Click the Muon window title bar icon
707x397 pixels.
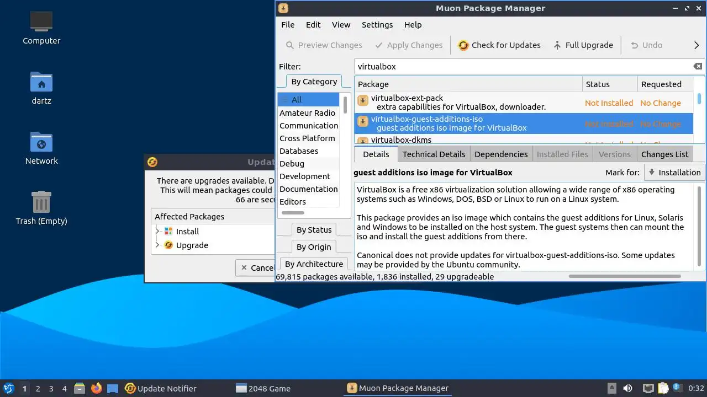click(x=283, y=8)
